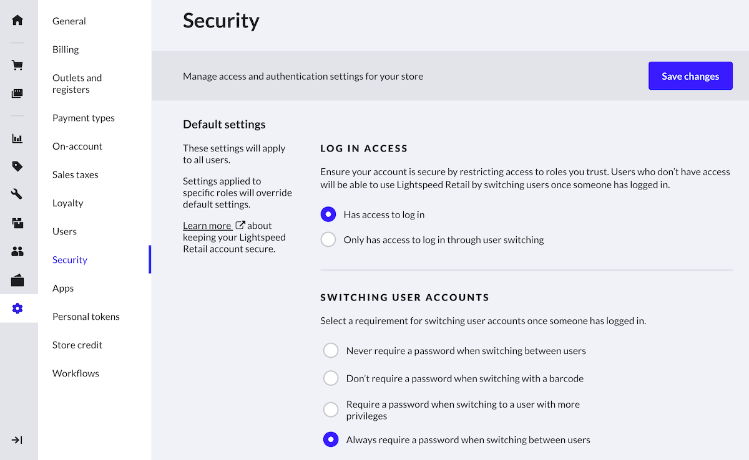Select 'Has access to log in' option
This screenshot has height=460, width=749.
pos(328,214)
